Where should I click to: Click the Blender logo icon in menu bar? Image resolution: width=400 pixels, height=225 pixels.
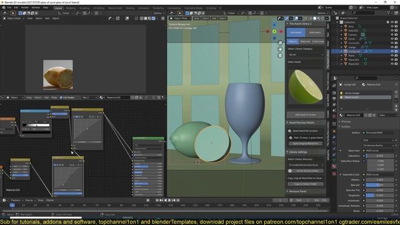click(4, 7)
